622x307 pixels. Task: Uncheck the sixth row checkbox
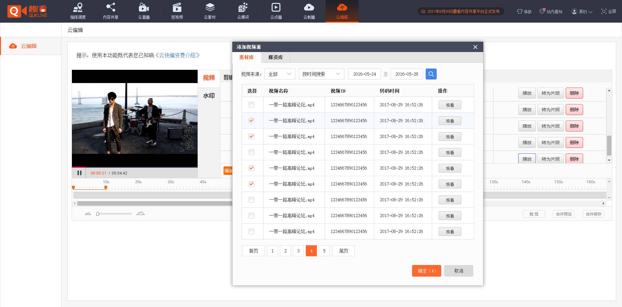[x=251, y=184]
